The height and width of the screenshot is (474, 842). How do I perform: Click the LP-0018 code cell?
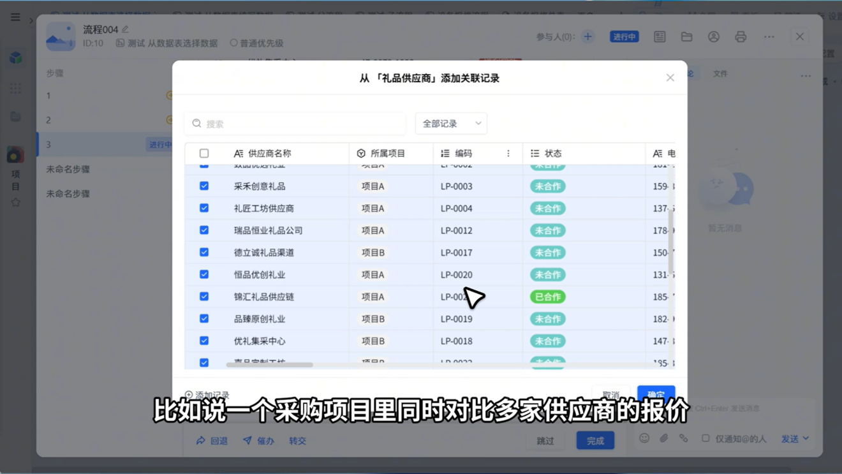point(457,341)
